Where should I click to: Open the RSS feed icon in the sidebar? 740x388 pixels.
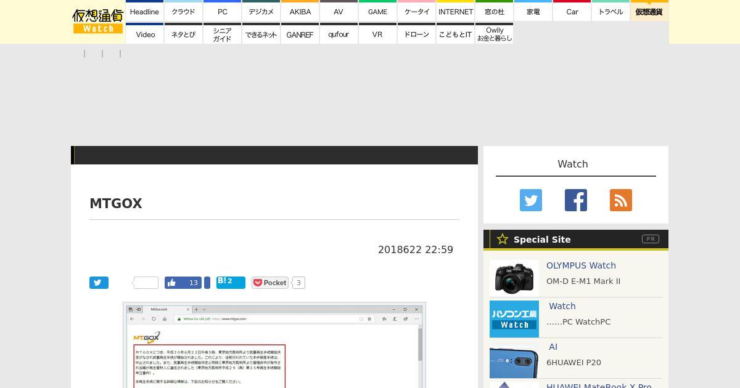click(621, 200)
